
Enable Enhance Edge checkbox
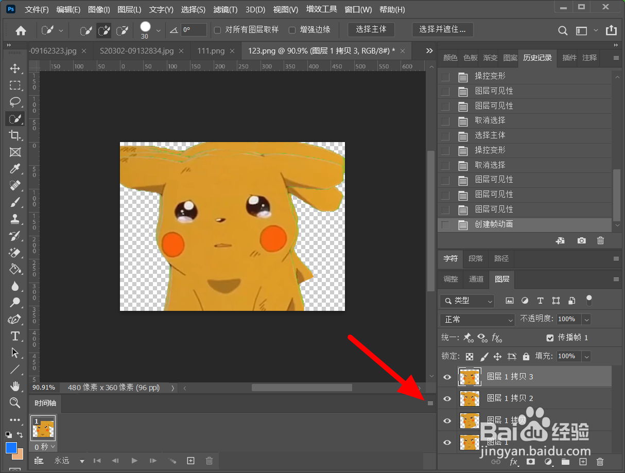pos(292,30)
